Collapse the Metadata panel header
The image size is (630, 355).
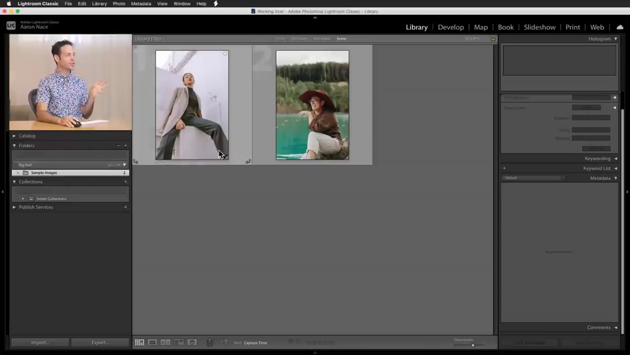point(616,178)
